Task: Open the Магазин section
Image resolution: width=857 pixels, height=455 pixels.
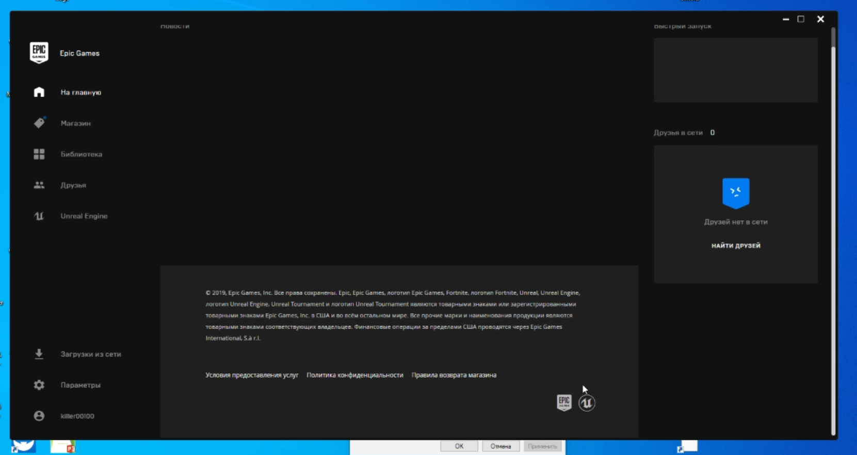Action: point(76,123)
